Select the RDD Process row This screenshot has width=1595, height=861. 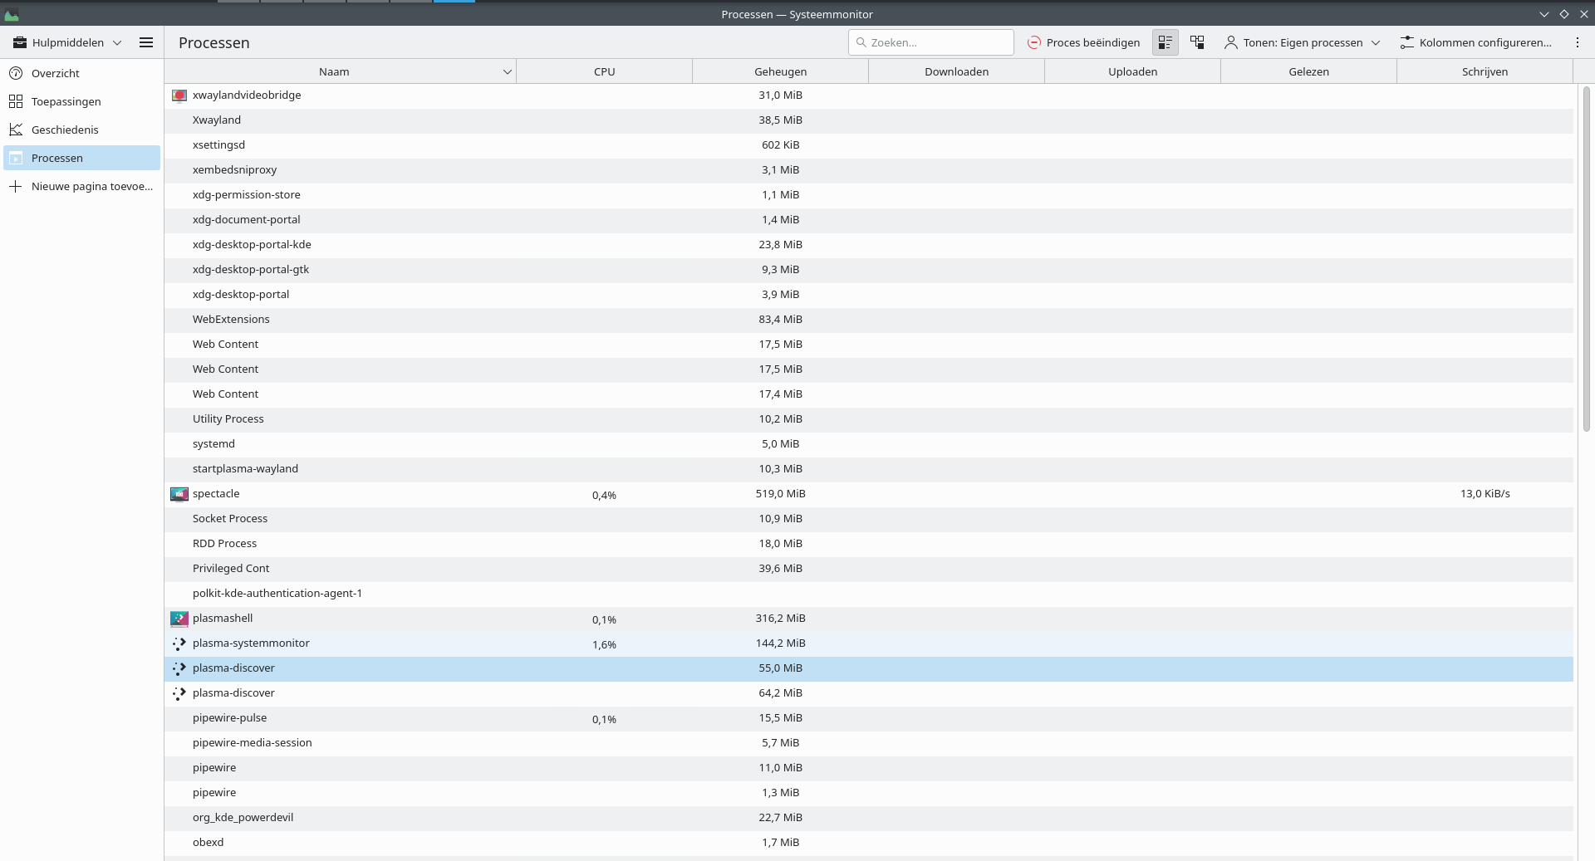[868, 544]
